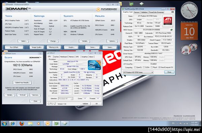
Task: Click OK button in CPU-Z
Action: [x=97, y=104]
